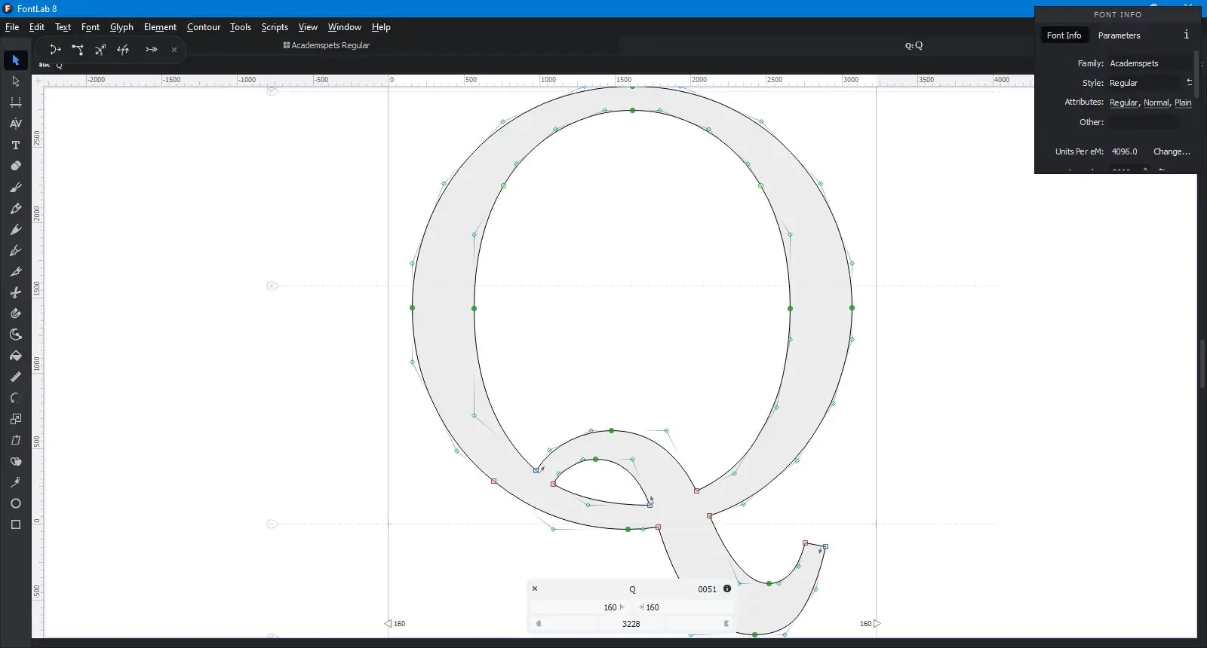The width and height of the screenshot is (1207, 648).
Task: Click the left sidebearing value 160 in widget
Action: click(610, 607)
